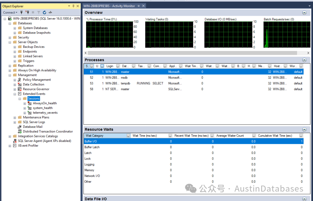The image size is (313, 201).
Task: Collapse the Resource Waits pane with its round chevron
Action: pyautogui.click(x=304, y=129)
